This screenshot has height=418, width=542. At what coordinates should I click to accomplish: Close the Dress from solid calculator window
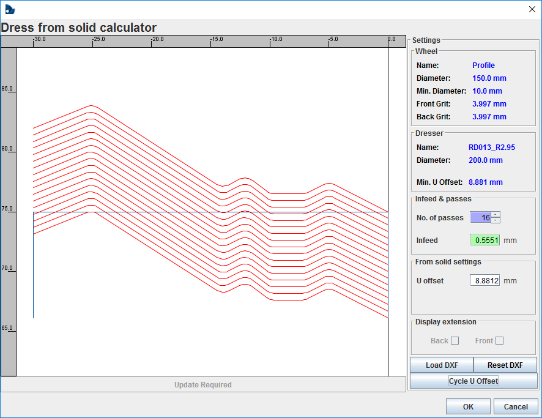point(531,9)
